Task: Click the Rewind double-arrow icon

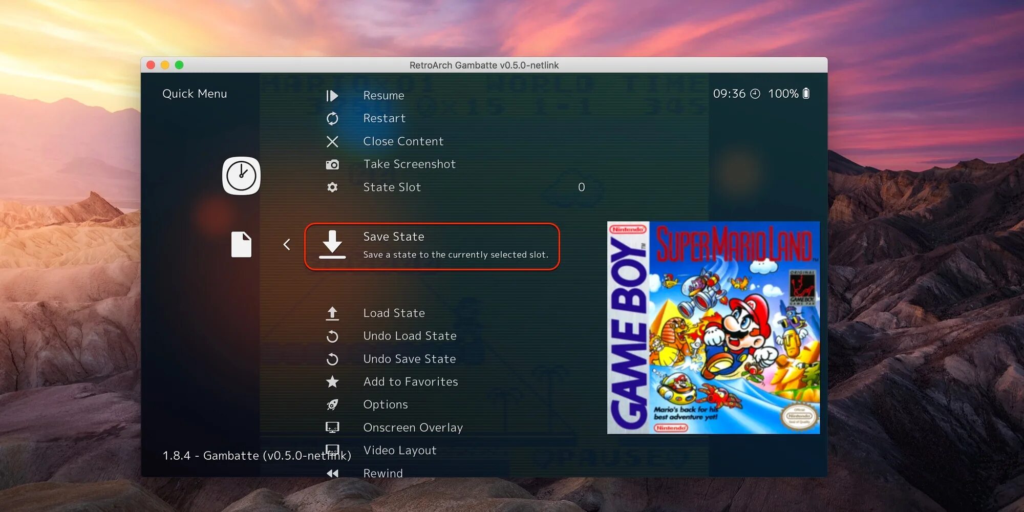Action: [x=332, y=474]
